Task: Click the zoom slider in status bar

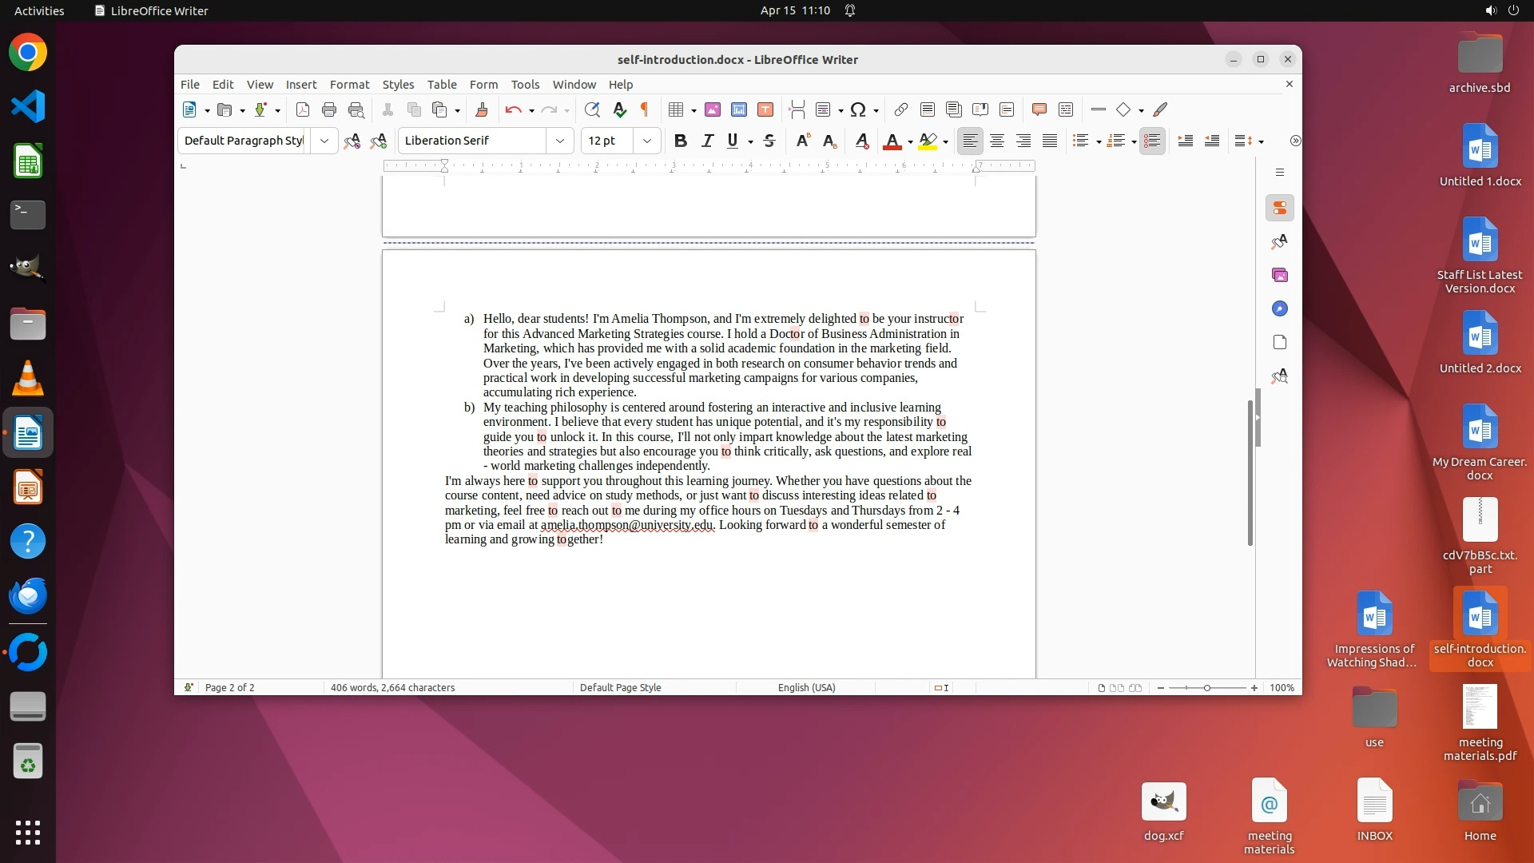Action: (1206, 687)
